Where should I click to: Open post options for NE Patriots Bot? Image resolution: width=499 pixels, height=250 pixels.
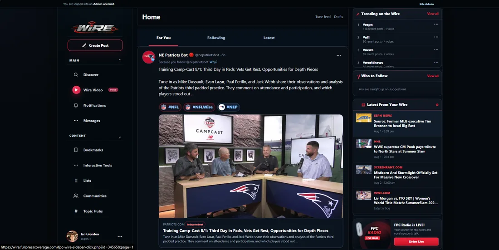[338, 55]
